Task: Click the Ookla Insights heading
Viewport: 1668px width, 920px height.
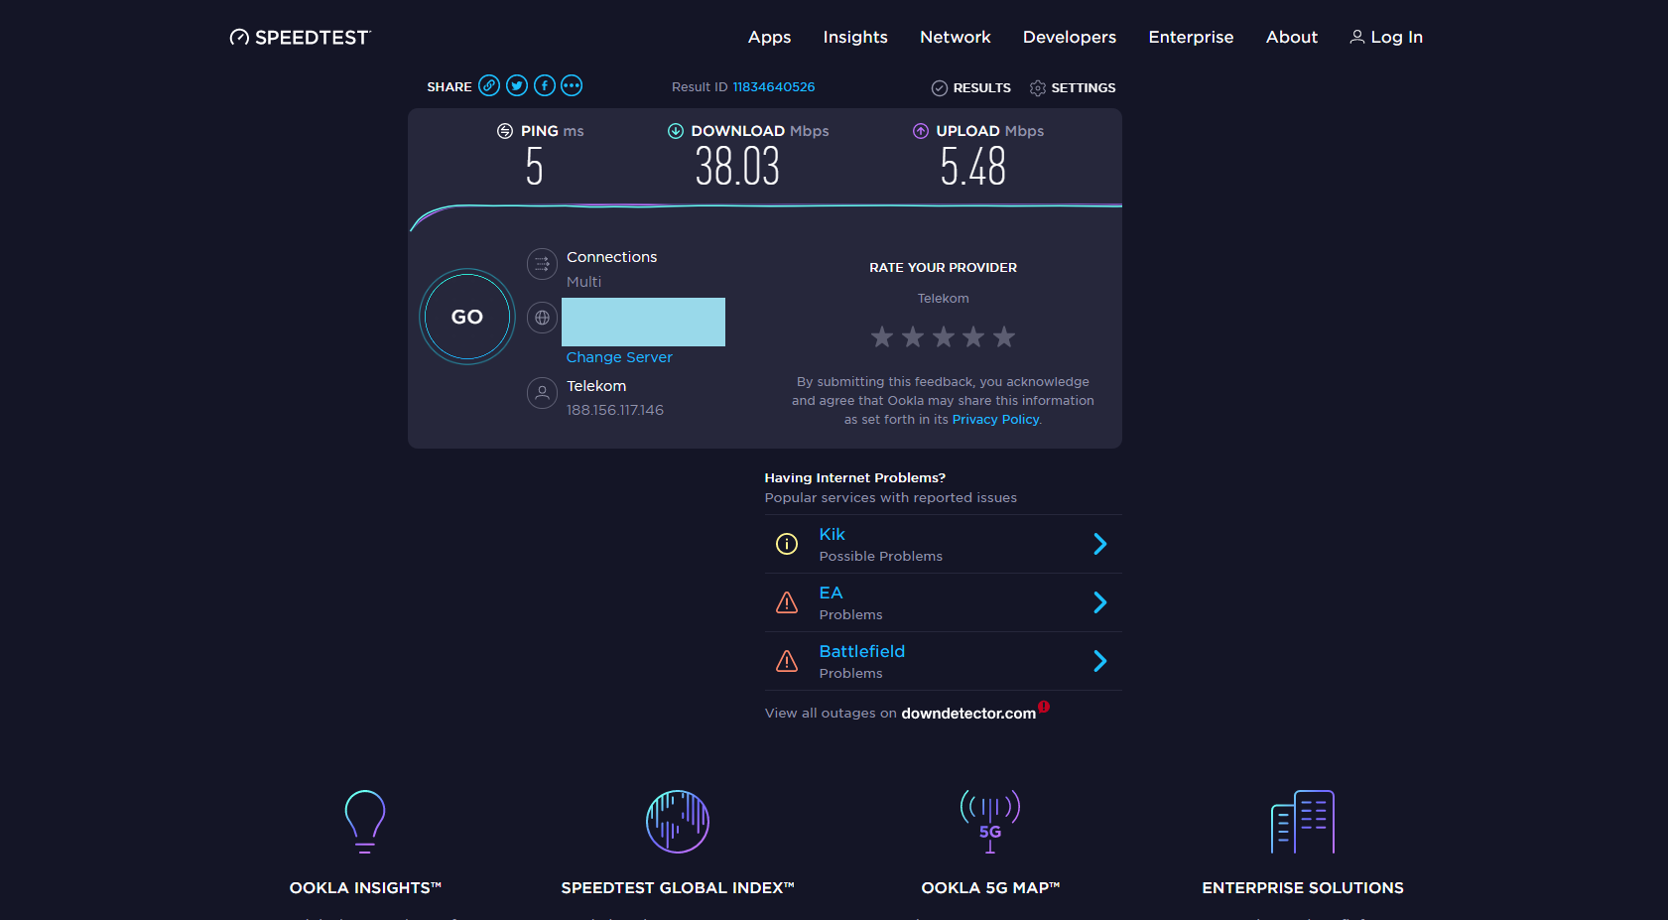Action: (365, 888)
